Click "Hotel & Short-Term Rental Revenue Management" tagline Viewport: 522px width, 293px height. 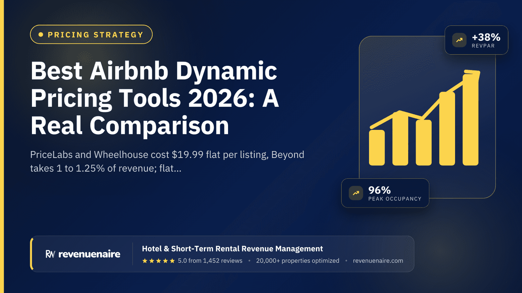[x=232, y=249]
